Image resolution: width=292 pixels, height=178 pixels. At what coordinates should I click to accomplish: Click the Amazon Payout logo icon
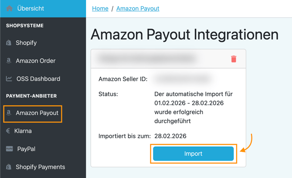point(9,113)
